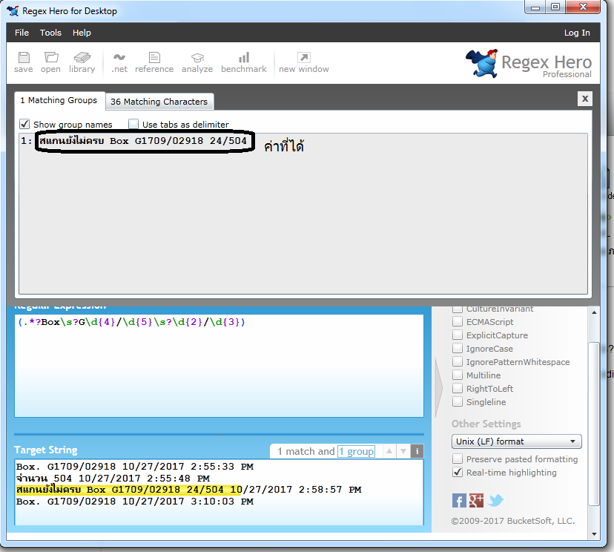Viewport: 614px width, 552px height.
Task: Share on Facebook icon
Action: tap(459, 500)
